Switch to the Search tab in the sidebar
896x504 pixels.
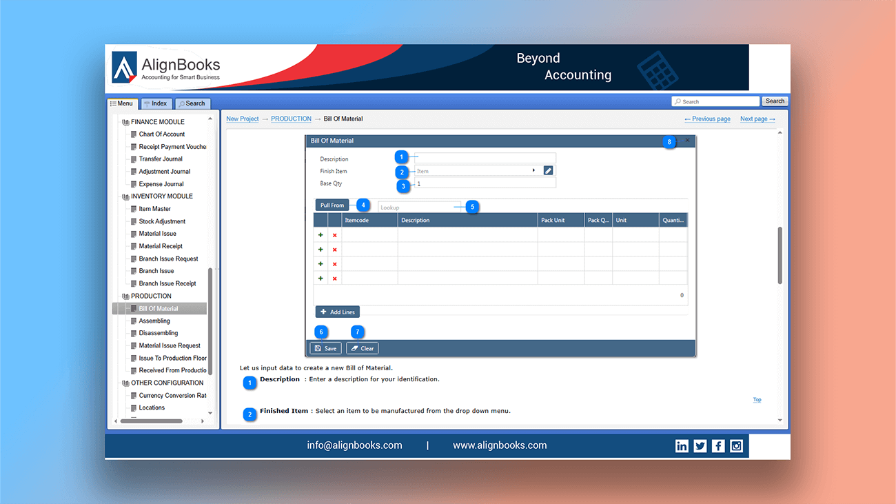(x=192, y=103)
